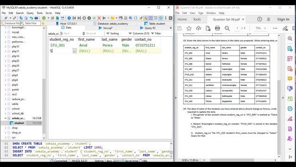Open the Columns (5/5) dropdown
296x167 pixels.
(139, 33)
